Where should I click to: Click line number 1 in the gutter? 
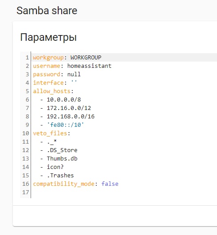pos(28,58)
